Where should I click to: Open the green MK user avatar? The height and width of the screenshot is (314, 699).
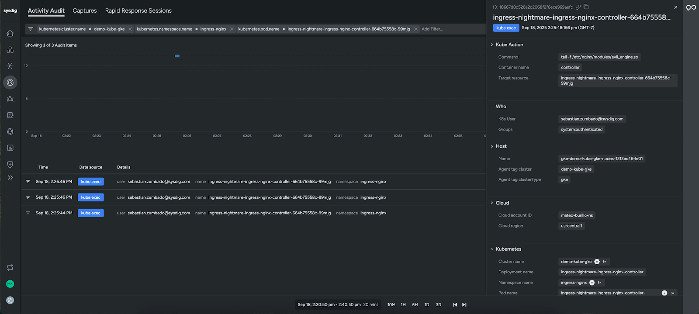10,284
